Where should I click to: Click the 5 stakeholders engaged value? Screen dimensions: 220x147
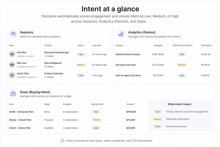(x=71, y=120)
